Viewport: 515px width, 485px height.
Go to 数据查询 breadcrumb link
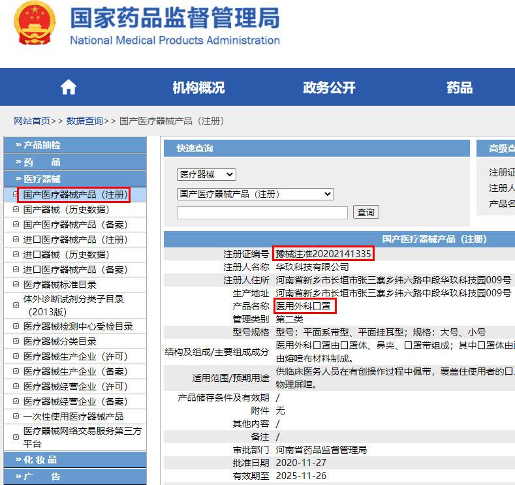(x=85, y=121)
